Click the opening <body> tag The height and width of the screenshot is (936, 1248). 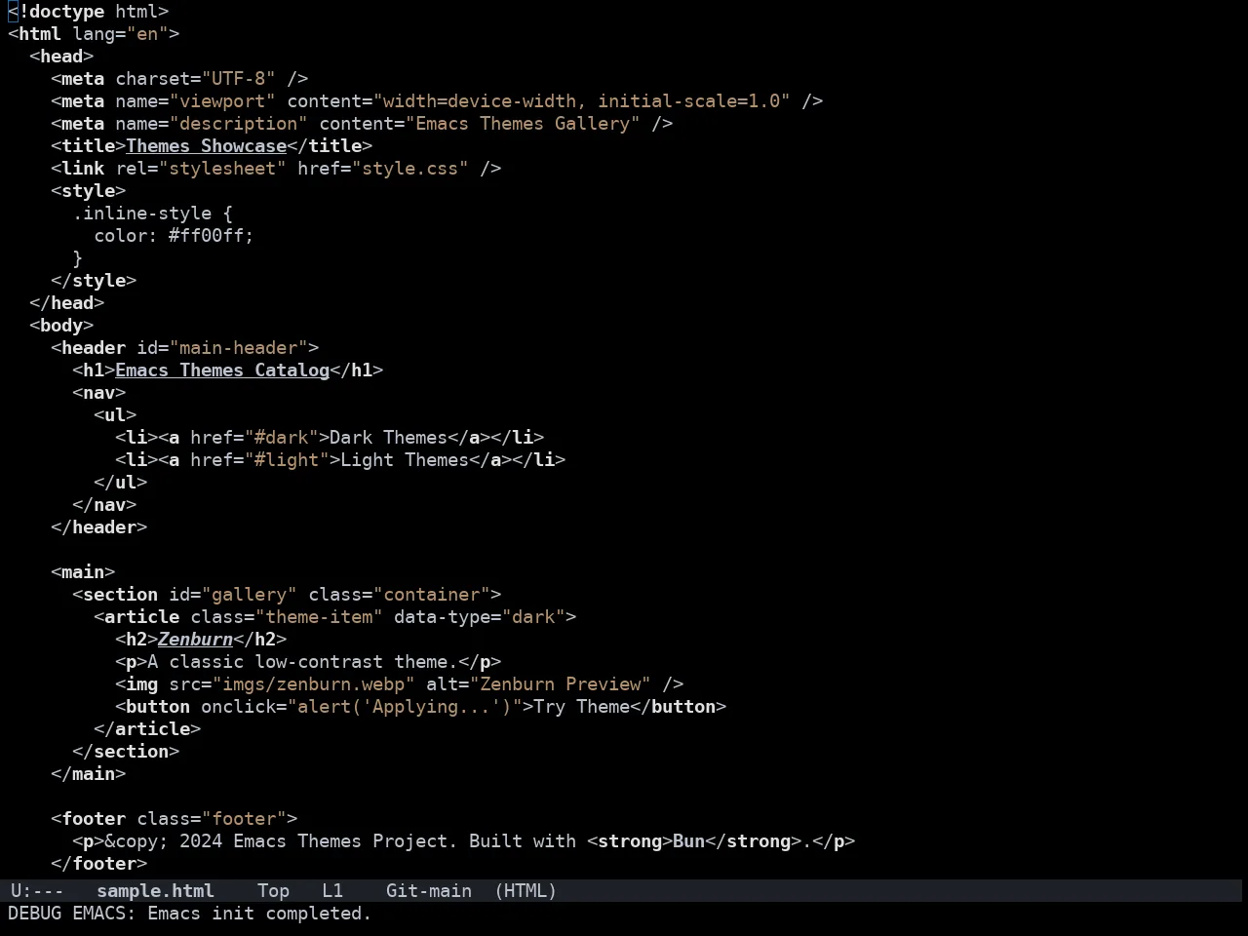pos(61,326)
